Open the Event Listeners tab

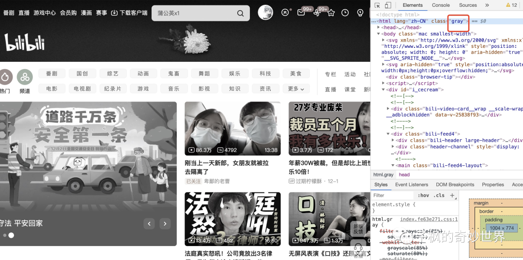point(412,185)
